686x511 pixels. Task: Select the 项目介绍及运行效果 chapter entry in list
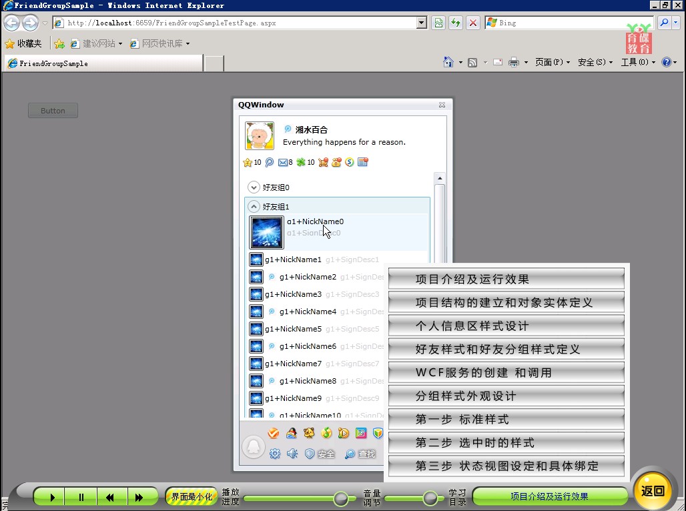506,279
